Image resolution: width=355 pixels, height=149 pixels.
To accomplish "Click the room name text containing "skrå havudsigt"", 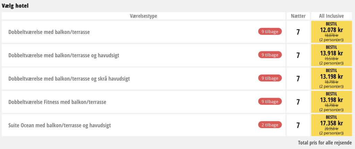I will pos(69,79).
